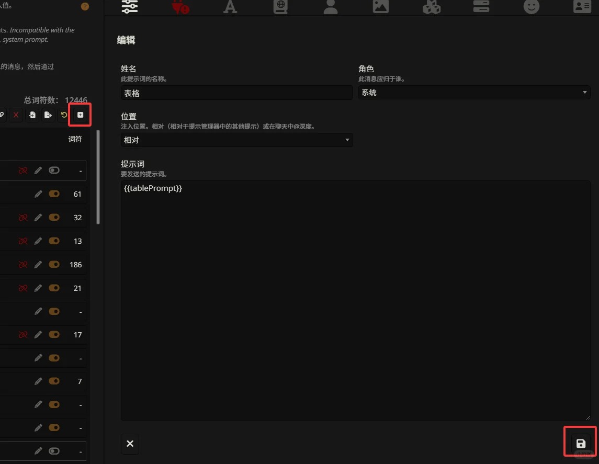Click the 姓名 input field containing 表格

tap(236, 93)
